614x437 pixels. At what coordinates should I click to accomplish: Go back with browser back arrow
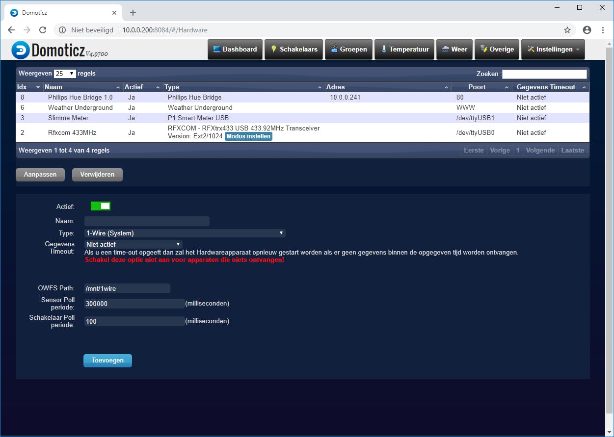click(11, 30)
